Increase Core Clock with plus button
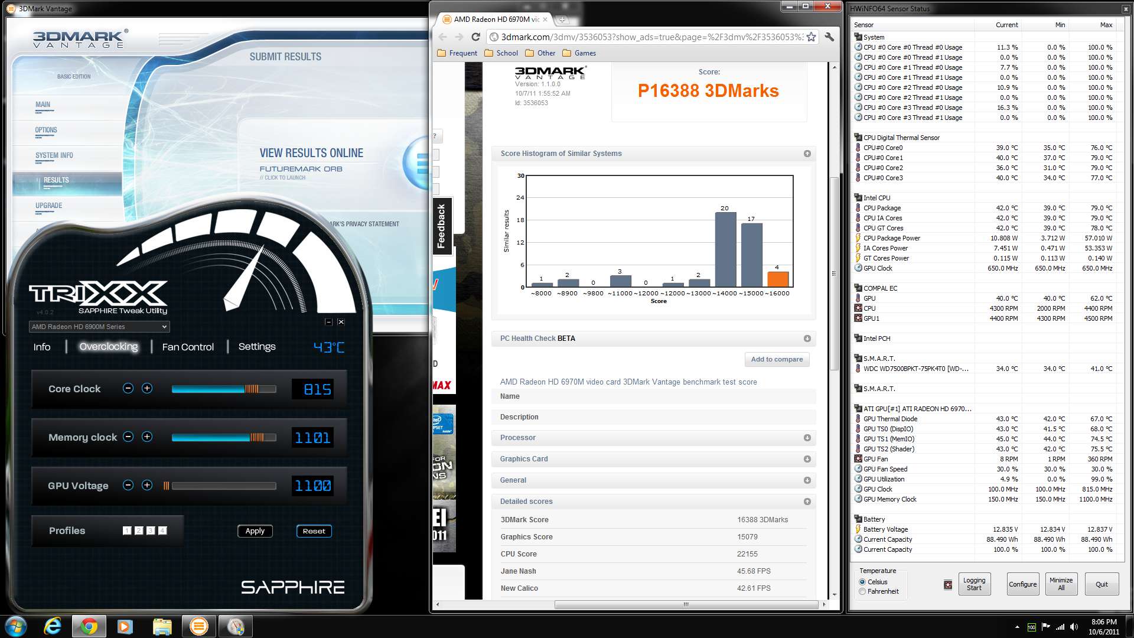The width and height of the screenshot is (1134, 638). pyautogui.click(x=147, y=388)
